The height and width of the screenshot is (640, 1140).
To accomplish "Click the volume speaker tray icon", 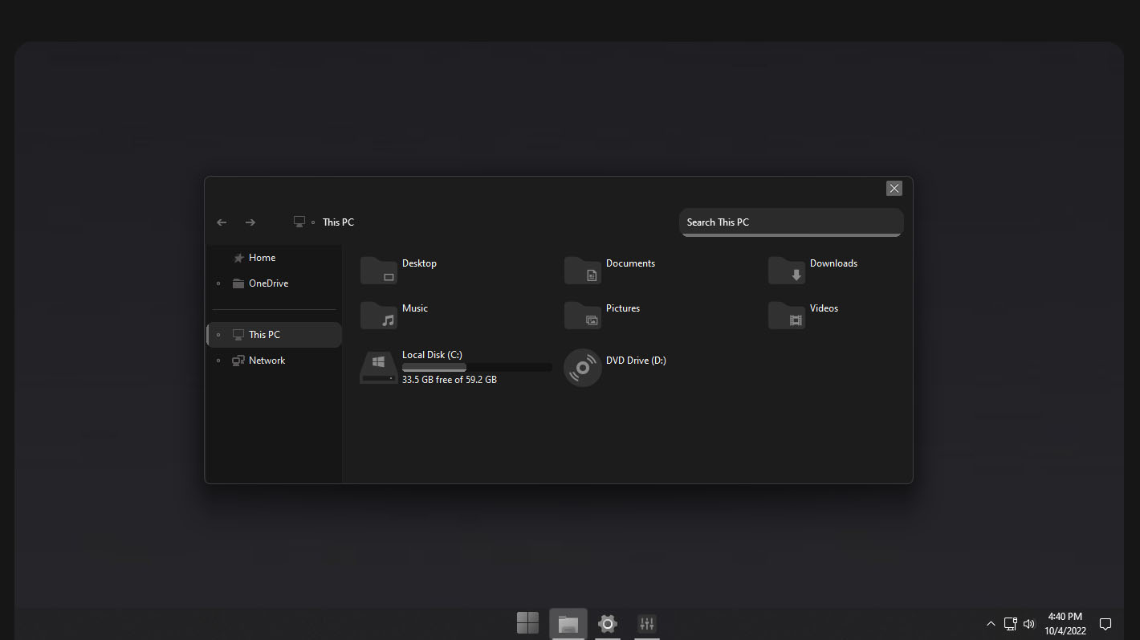I will (1029, 624).
